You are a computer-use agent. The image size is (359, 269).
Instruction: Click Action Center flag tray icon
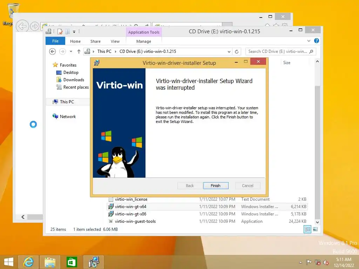pos(309,262)
